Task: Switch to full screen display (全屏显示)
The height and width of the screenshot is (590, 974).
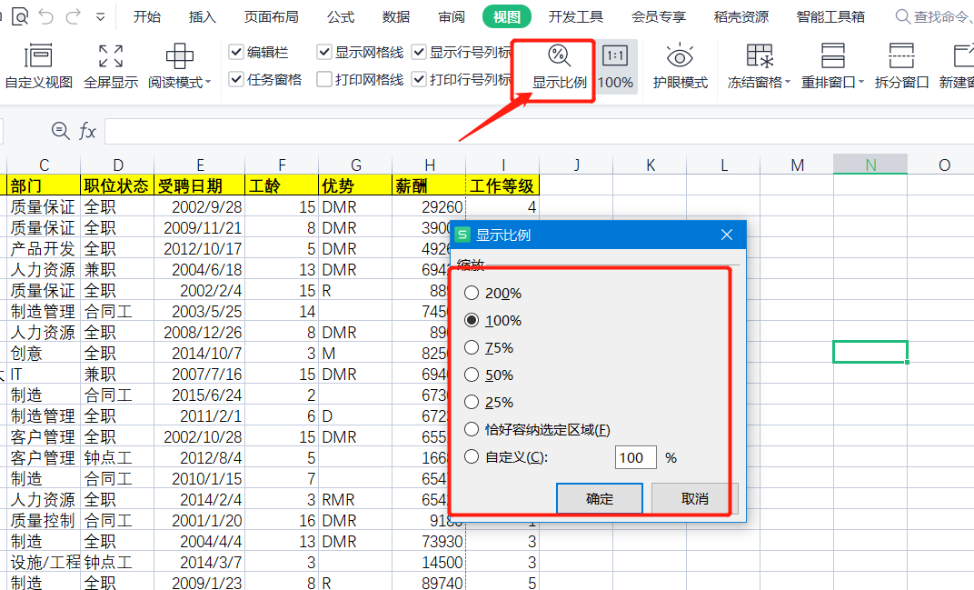Action: (111, 65)
